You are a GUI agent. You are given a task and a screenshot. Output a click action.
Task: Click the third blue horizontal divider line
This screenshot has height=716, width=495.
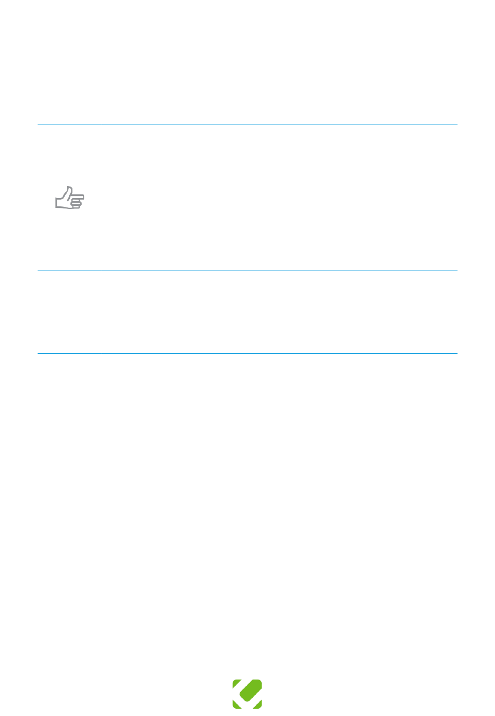[247, 354]
